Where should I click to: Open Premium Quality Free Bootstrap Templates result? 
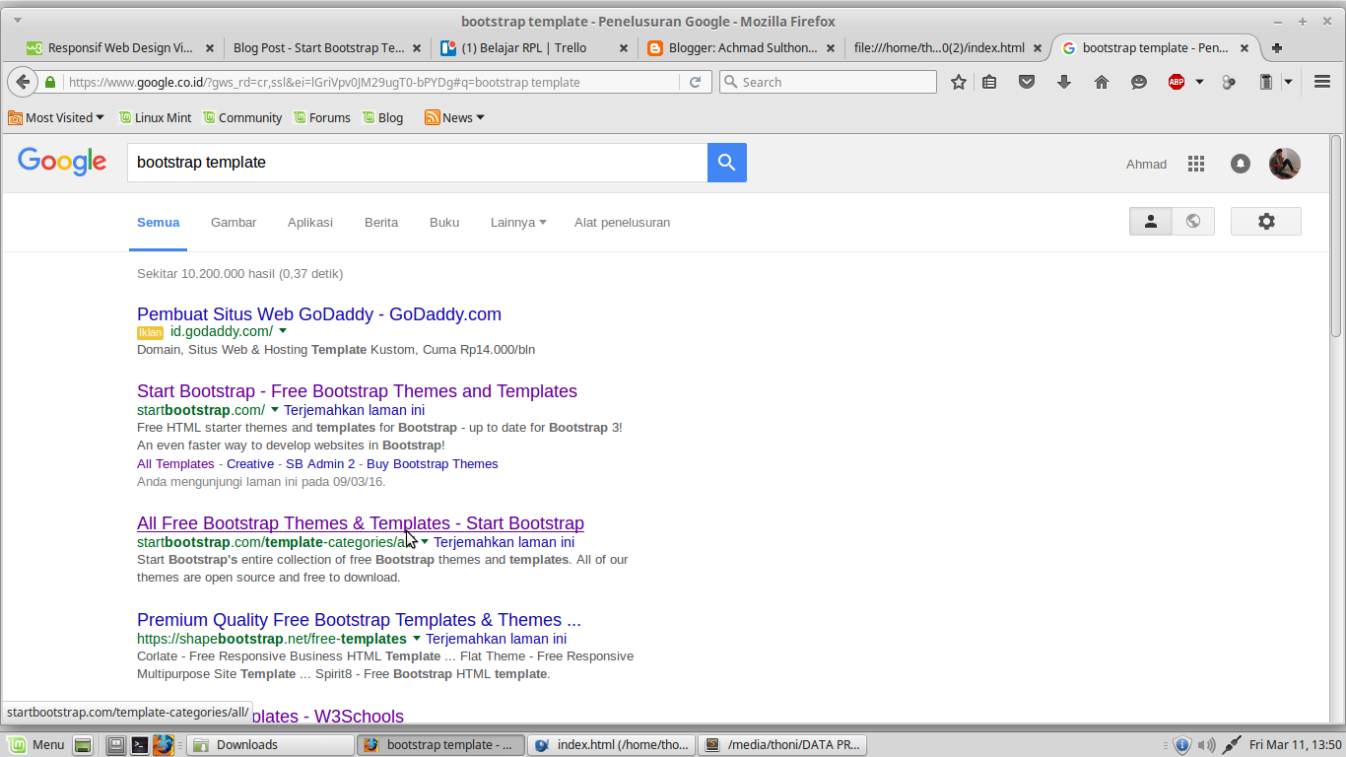point(359,620)
